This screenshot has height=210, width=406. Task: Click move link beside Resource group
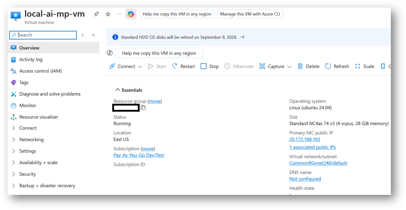click(x=154, y=101)
